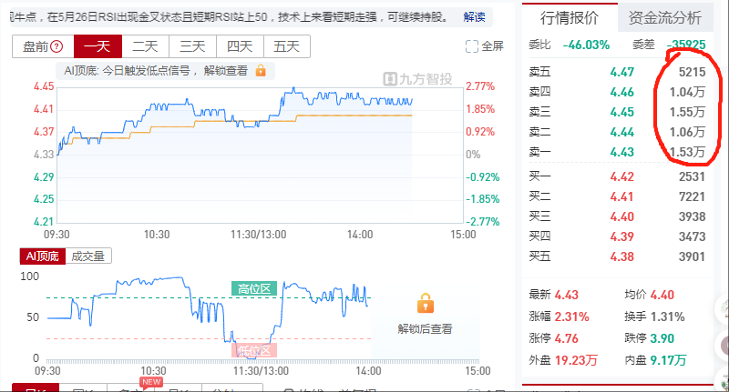Click the 卖一 4.43 quote row
Screen dimensions: 729x392
click(617, 152)
